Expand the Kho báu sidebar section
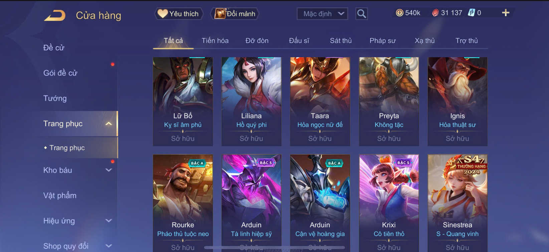The width and height of the screenshot is (549, 252). point(109,170)
